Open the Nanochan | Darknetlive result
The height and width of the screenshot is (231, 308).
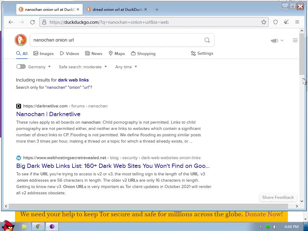click(48, 114)
